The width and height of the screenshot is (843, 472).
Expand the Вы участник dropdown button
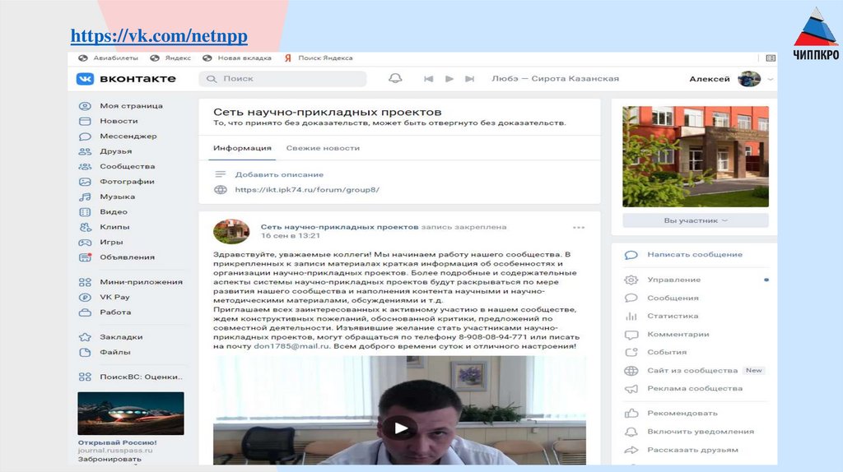coord(695,220)
